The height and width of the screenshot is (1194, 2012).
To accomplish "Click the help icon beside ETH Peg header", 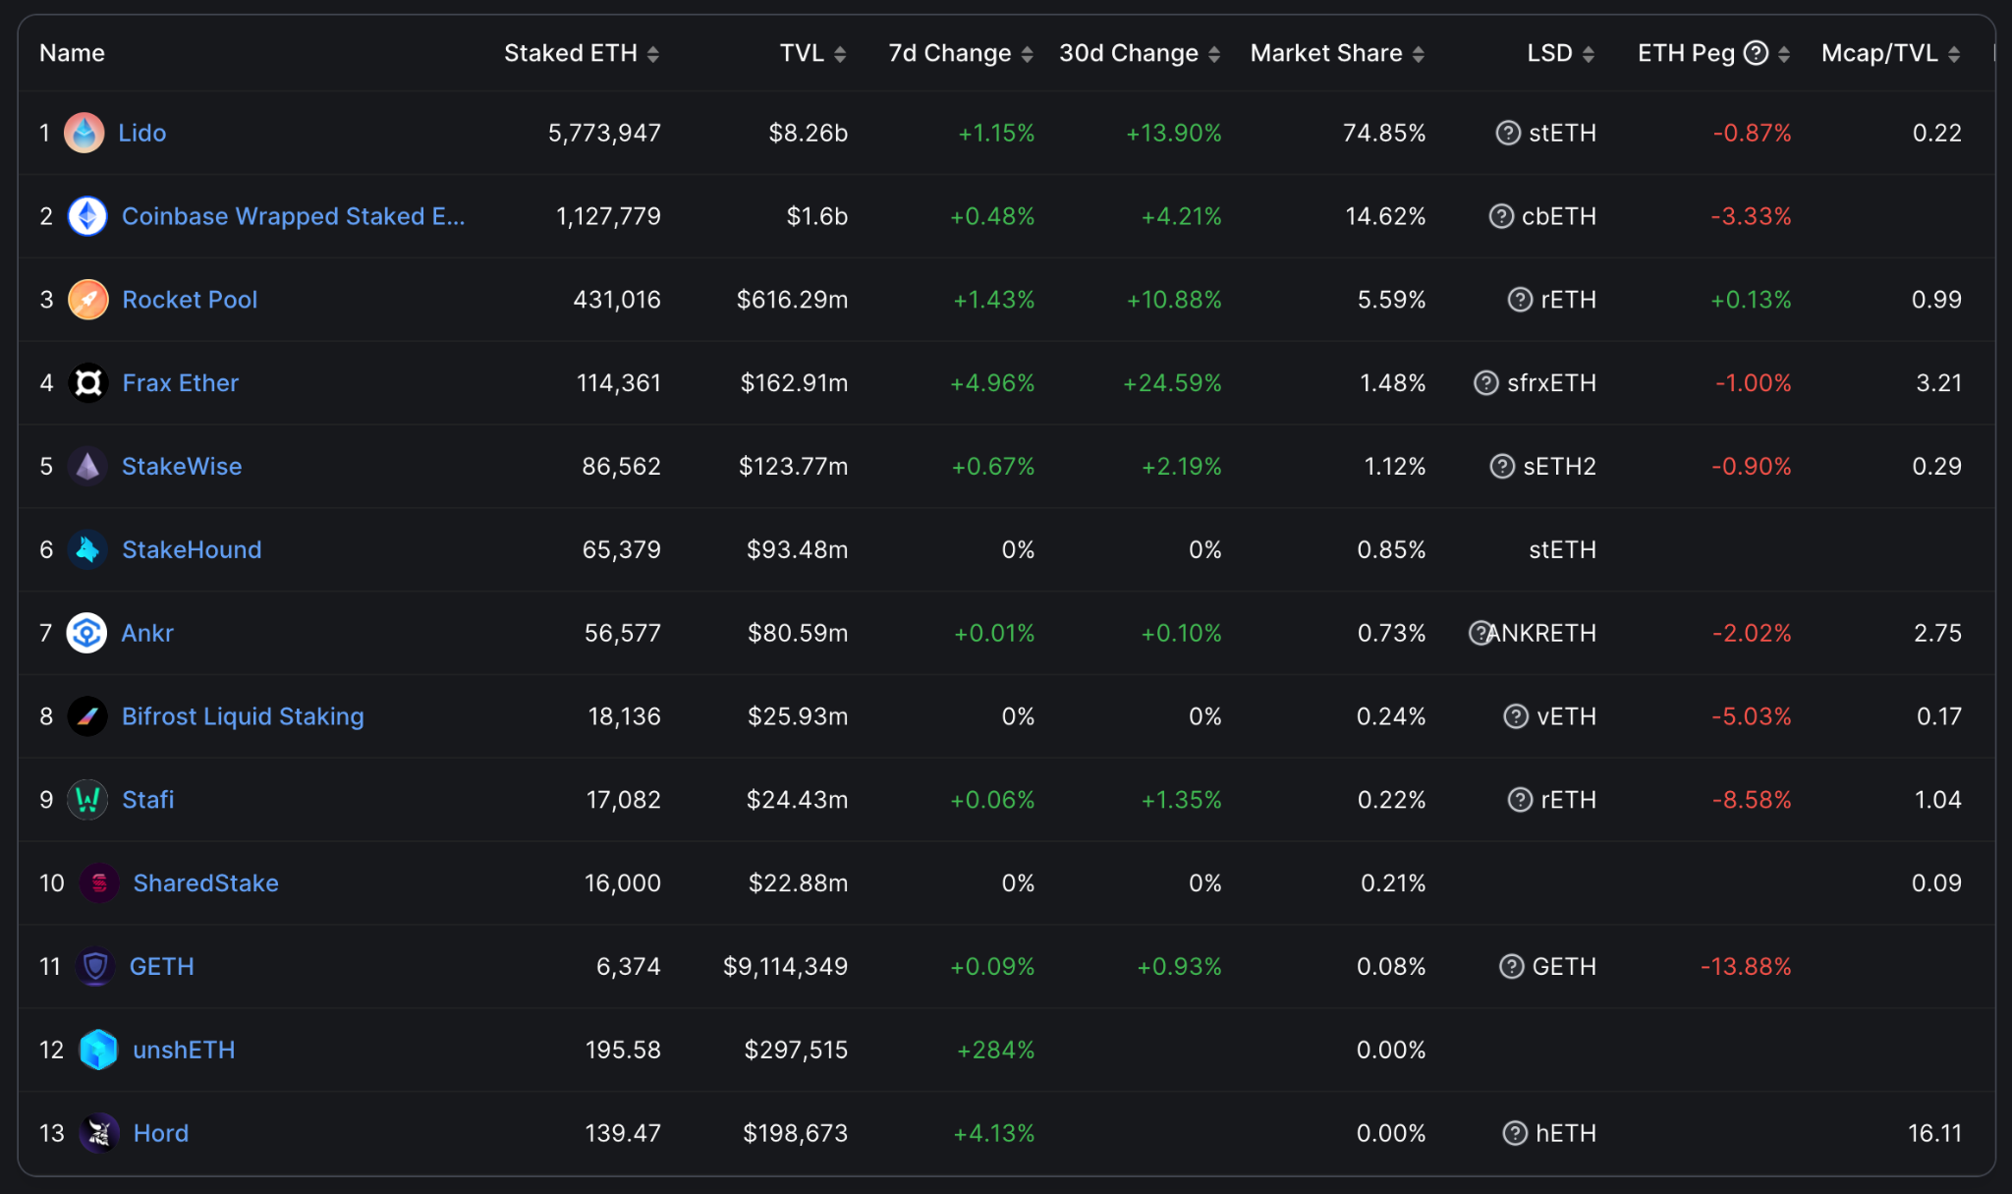I will 1756,53.
